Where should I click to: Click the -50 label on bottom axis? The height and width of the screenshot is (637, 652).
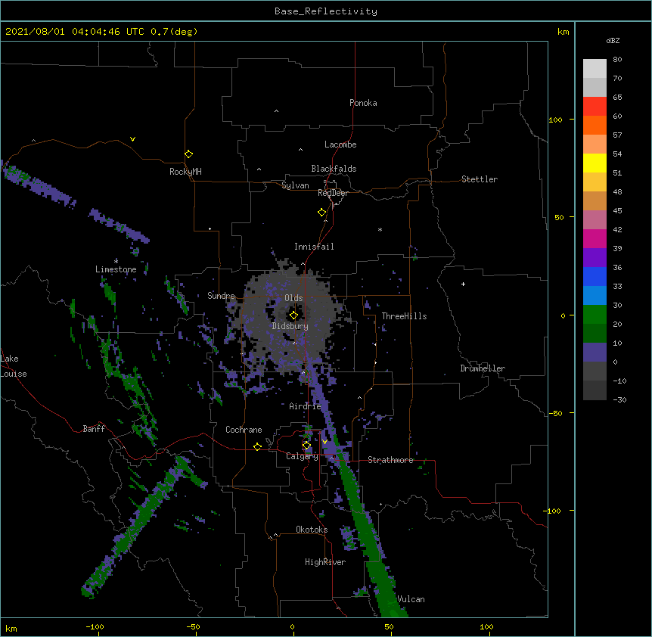193,627
